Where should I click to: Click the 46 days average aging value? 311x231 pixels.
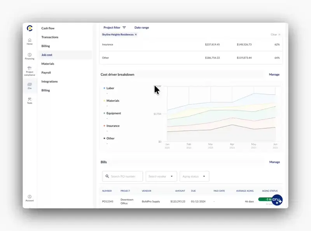(249, 201)
